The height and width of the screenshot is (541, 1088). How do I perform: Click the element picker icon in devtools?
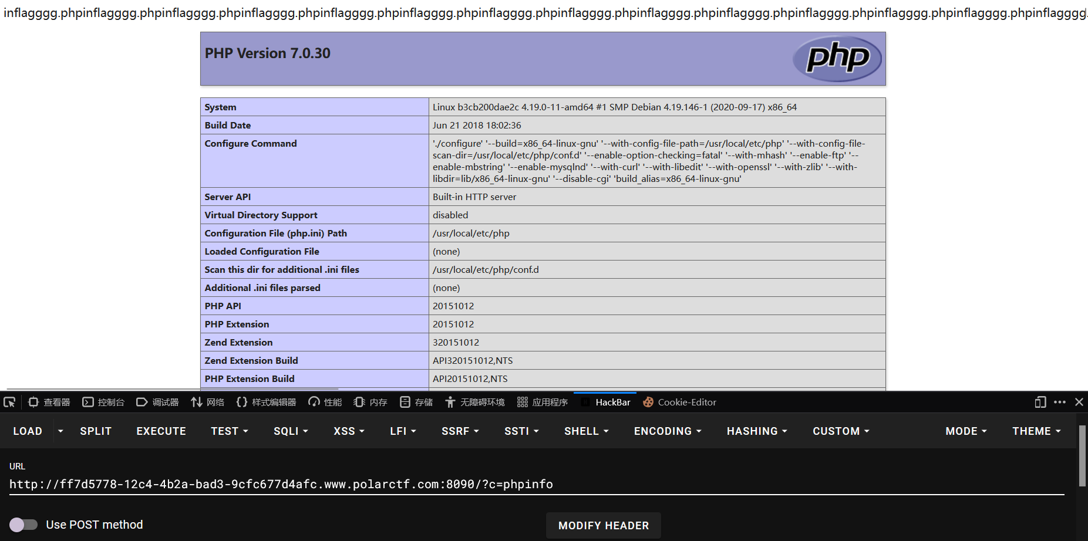(9, 403)
